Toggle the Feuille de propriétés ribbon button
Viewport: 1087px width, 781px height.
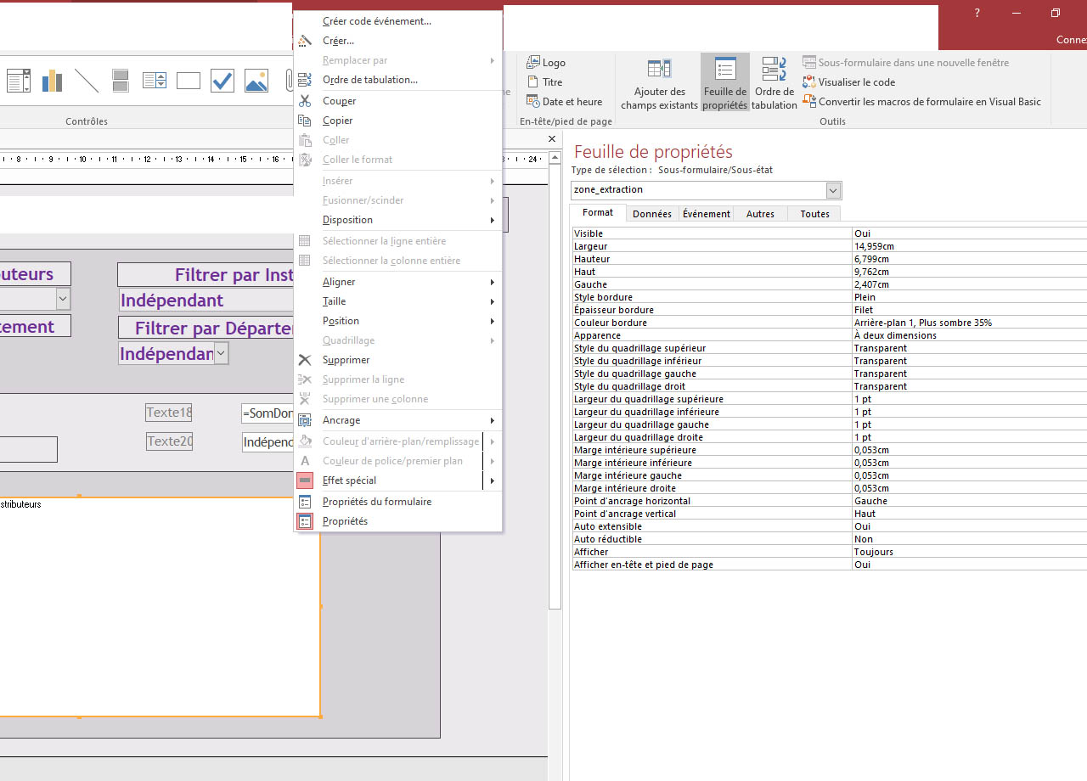click(x=725, y=83)
